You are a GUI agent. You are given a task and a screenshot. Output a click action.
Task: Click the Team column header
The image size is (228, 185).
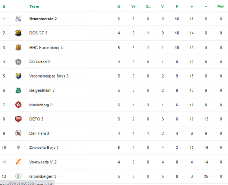(34, 7)
